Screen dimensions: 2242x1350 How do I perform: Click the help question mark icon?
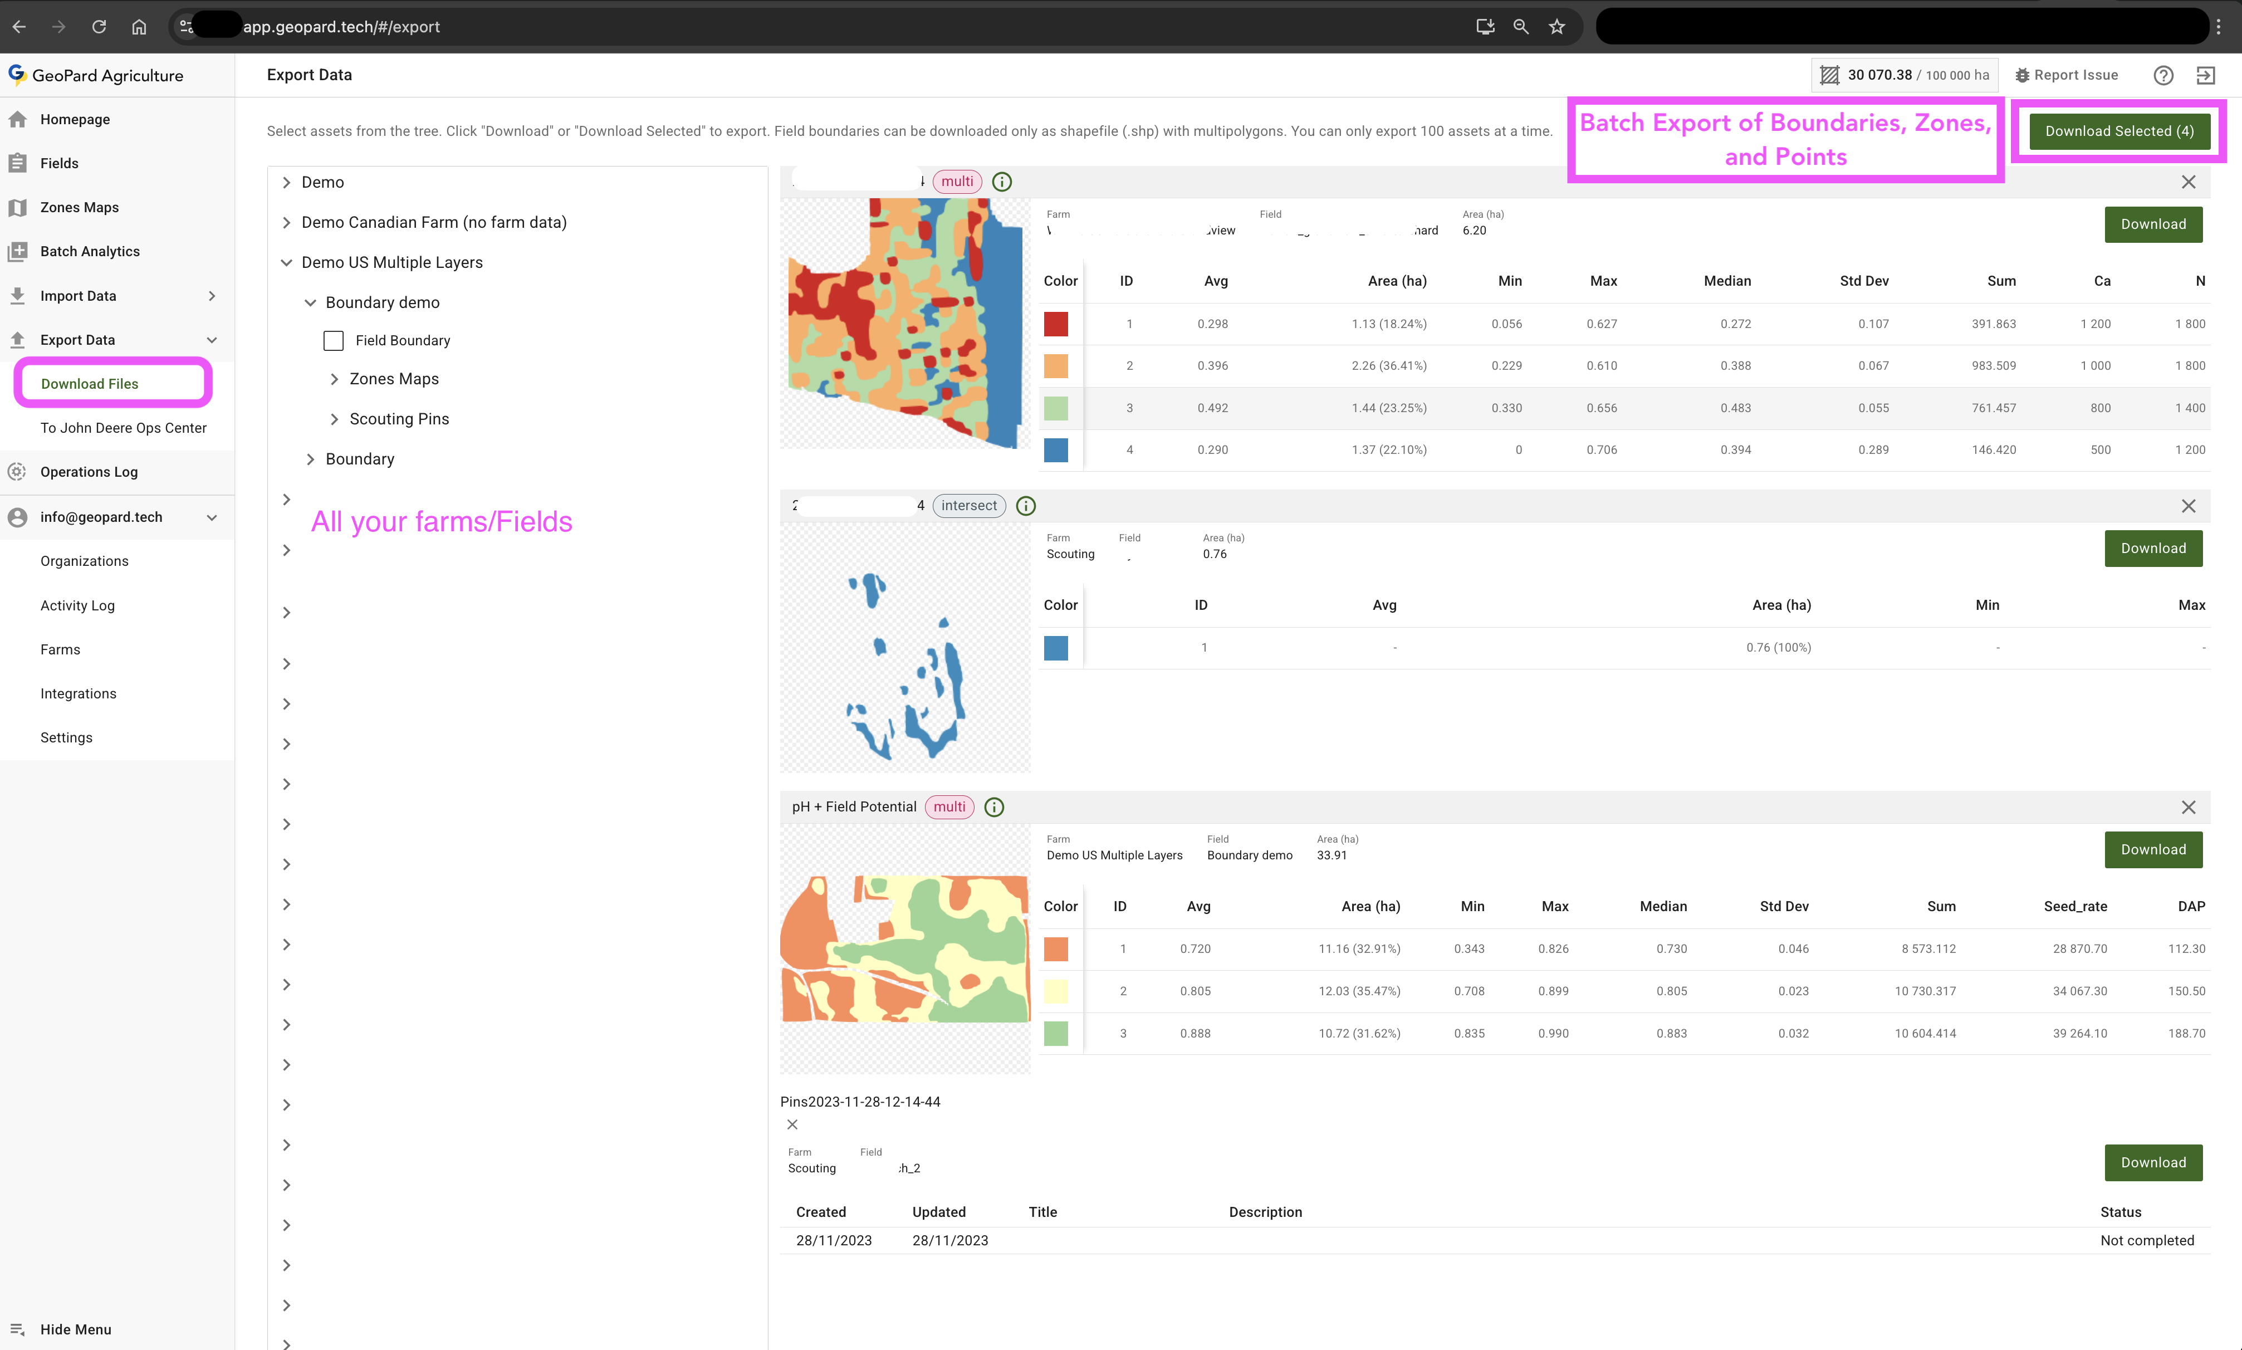coord(2163,76)
